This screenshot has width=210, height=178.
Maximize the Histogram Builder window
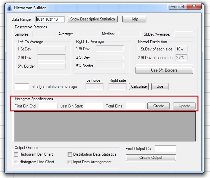click(x=182, y=7)
